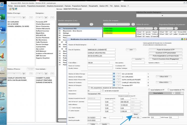Open the Gestion CRC menu
Viewport: 187px width, 125px height.
(x=104, y=6)
